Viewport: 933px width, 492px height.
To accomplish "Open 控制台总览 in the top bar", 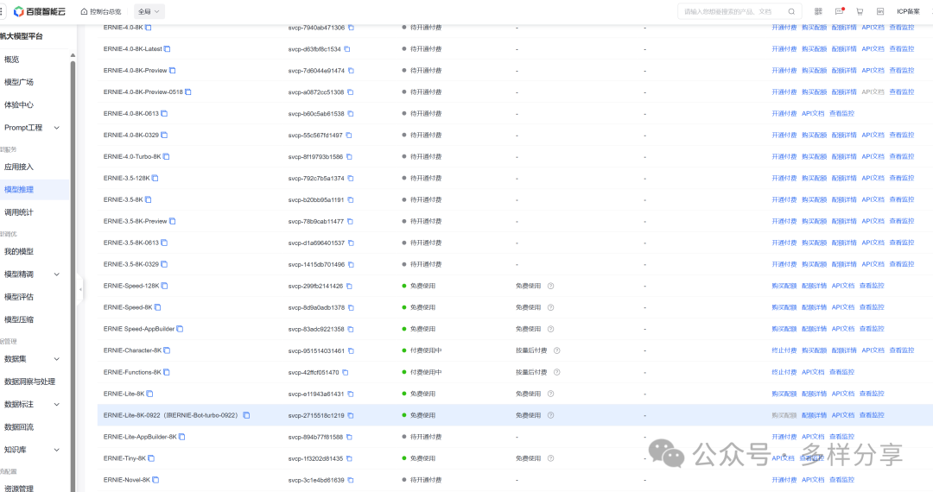I will (x=100, y=12).
